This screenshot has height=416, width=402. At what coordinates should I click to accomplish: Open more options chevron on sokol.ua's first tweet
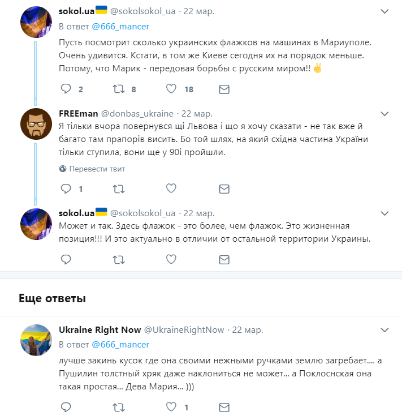[x=384, y=11]
